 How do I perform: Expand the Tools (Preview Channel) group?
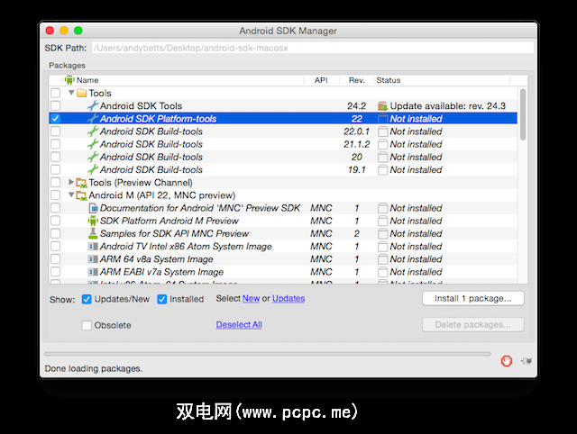pyautogui.click(x=71, y=182)
